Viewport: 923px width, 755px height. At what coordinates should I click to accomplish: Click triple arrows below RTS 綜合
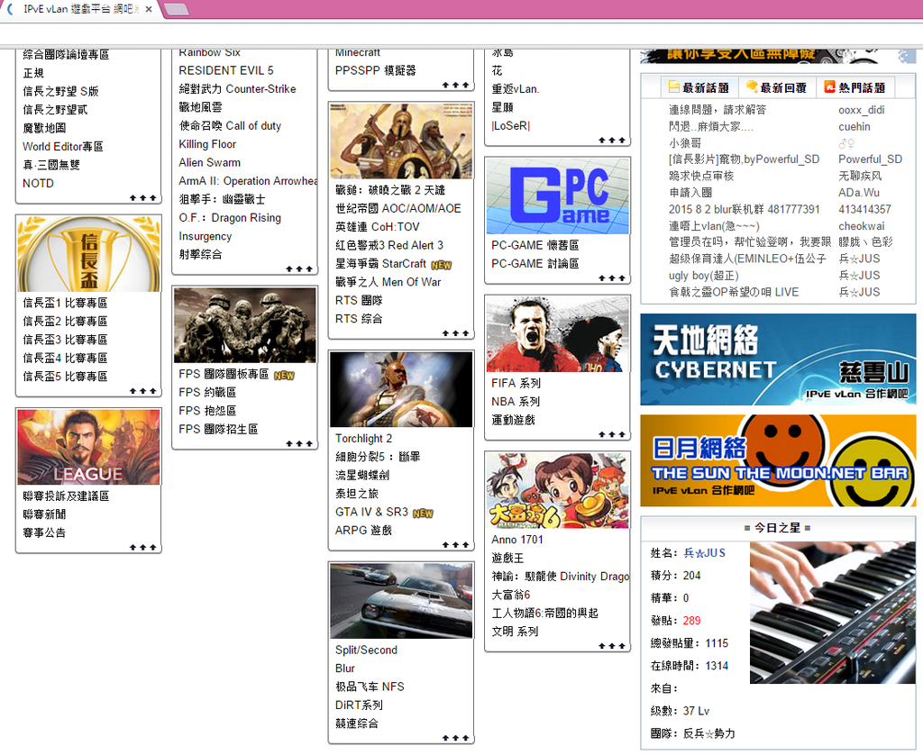tap(455, 333)
